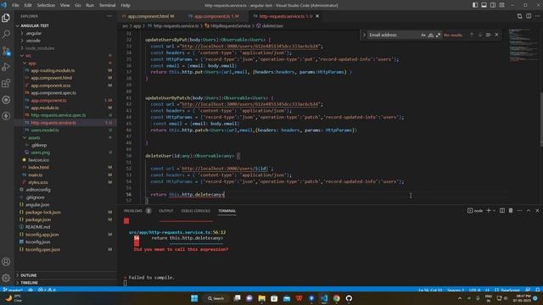Toggle Match Case in find widget
Screen dimensions: 543x305
423,35
